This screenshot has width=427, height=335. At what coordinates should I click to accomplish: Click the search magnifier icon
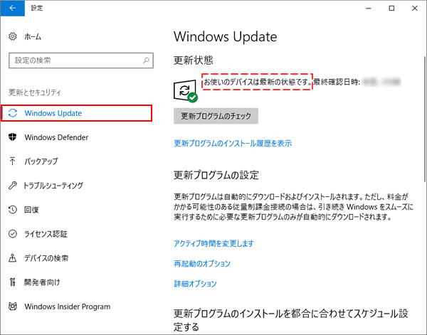146,60
